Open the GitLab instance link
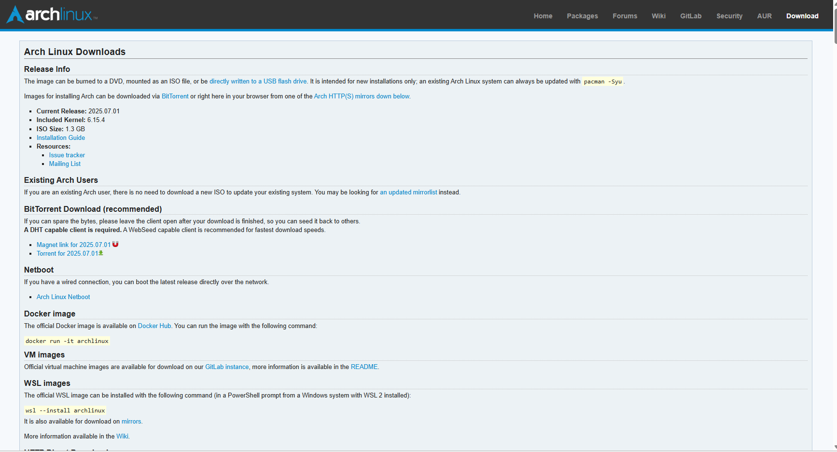Screen dimensions: 837x452 point(227,367)
